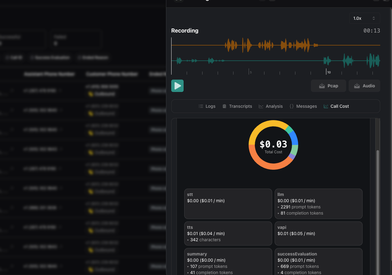
Task: Click the blue segment of the cost donut
Action: tap(294, 138)
